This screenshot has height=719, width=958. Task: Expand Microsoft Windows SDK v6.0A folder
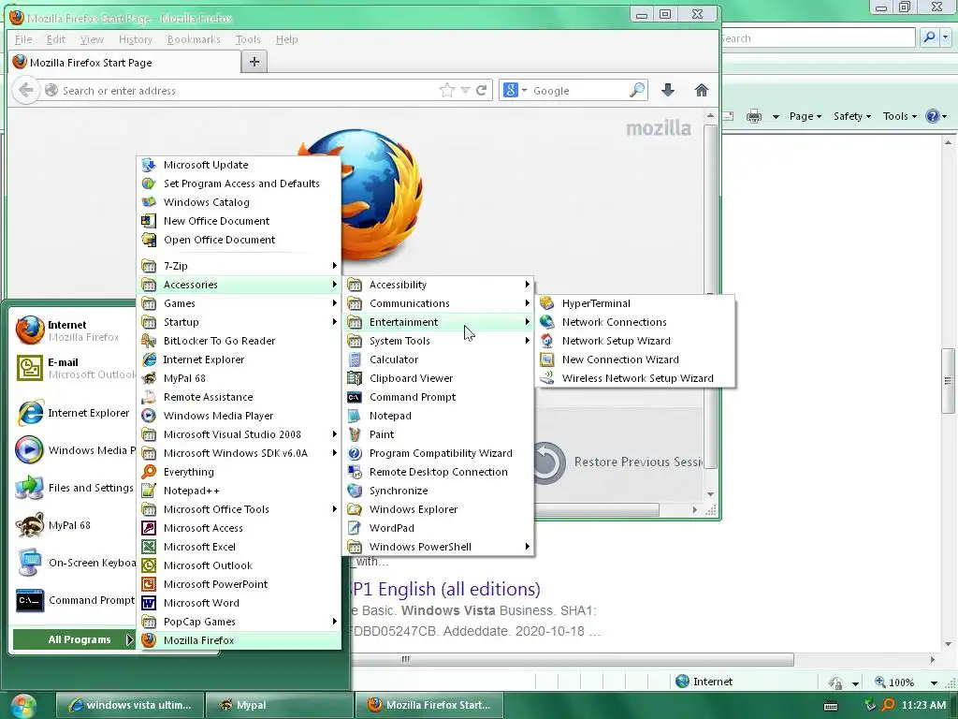tap(239, 453)
